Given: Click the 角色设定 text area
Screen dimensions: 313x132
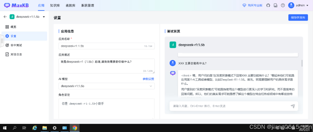Looking at the screenshot, I should [x=107, y=109].
